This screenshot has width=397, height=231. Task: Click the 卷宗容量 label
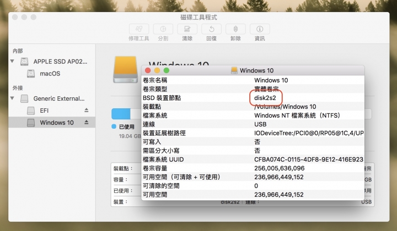pos(155,168)
